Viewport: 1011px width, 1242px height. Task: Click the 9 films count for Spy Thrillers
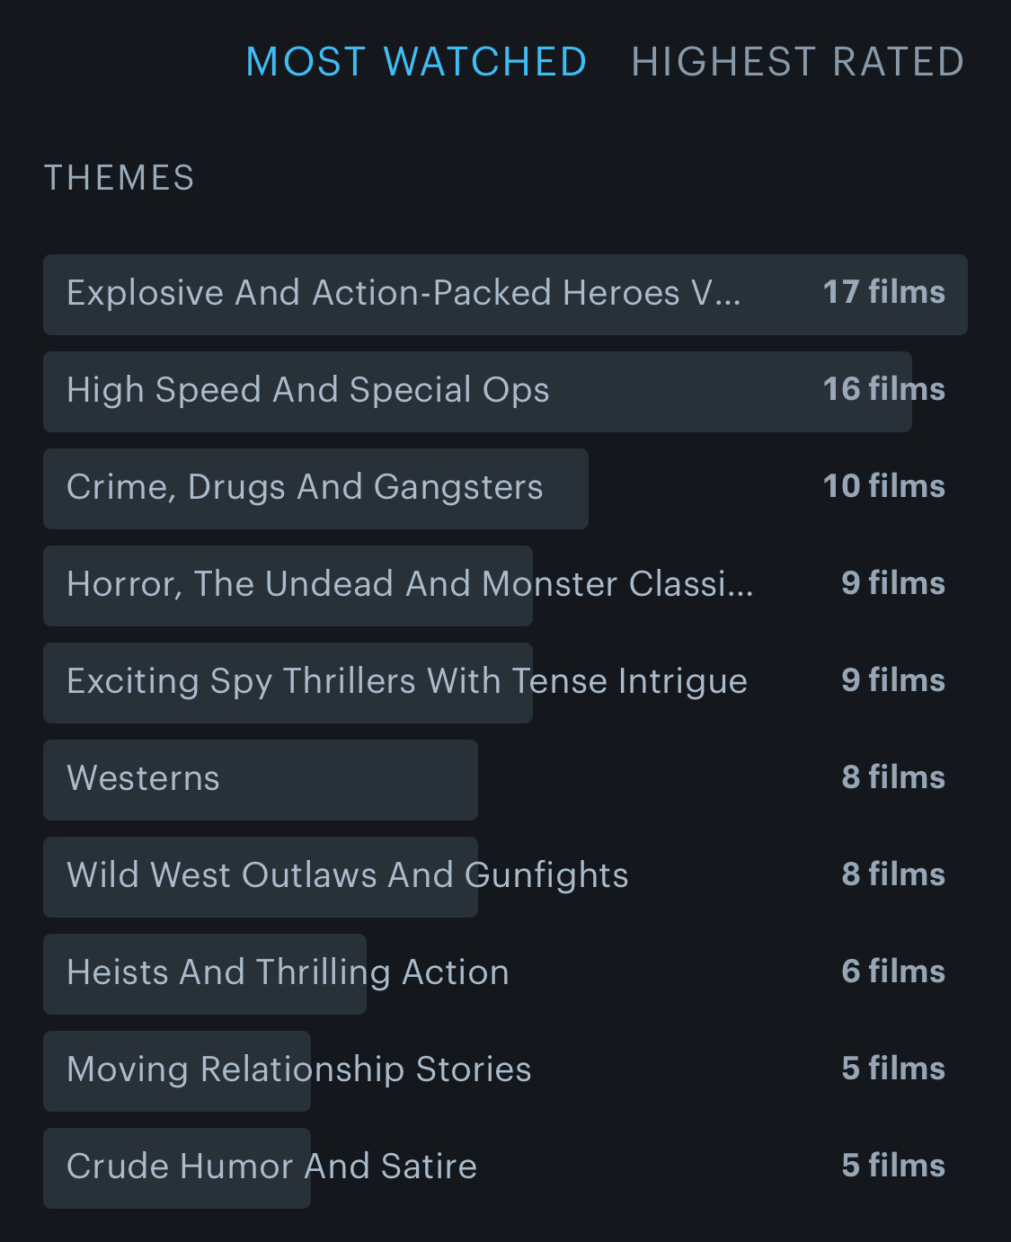click(892, 681)
